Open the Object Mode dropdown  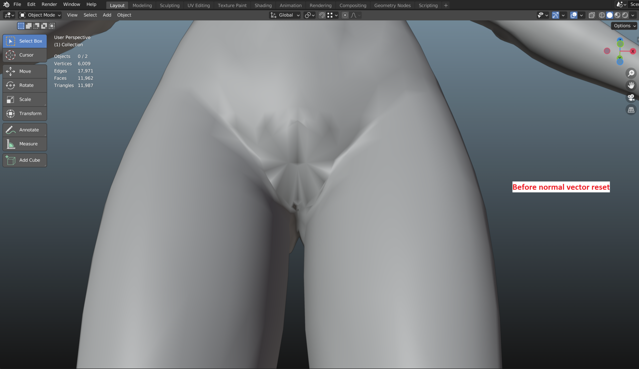(40, 15)
